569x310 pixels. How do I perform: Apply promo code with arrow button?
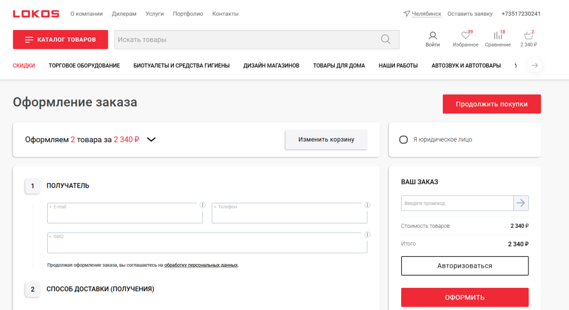click(x=521, y=203)
